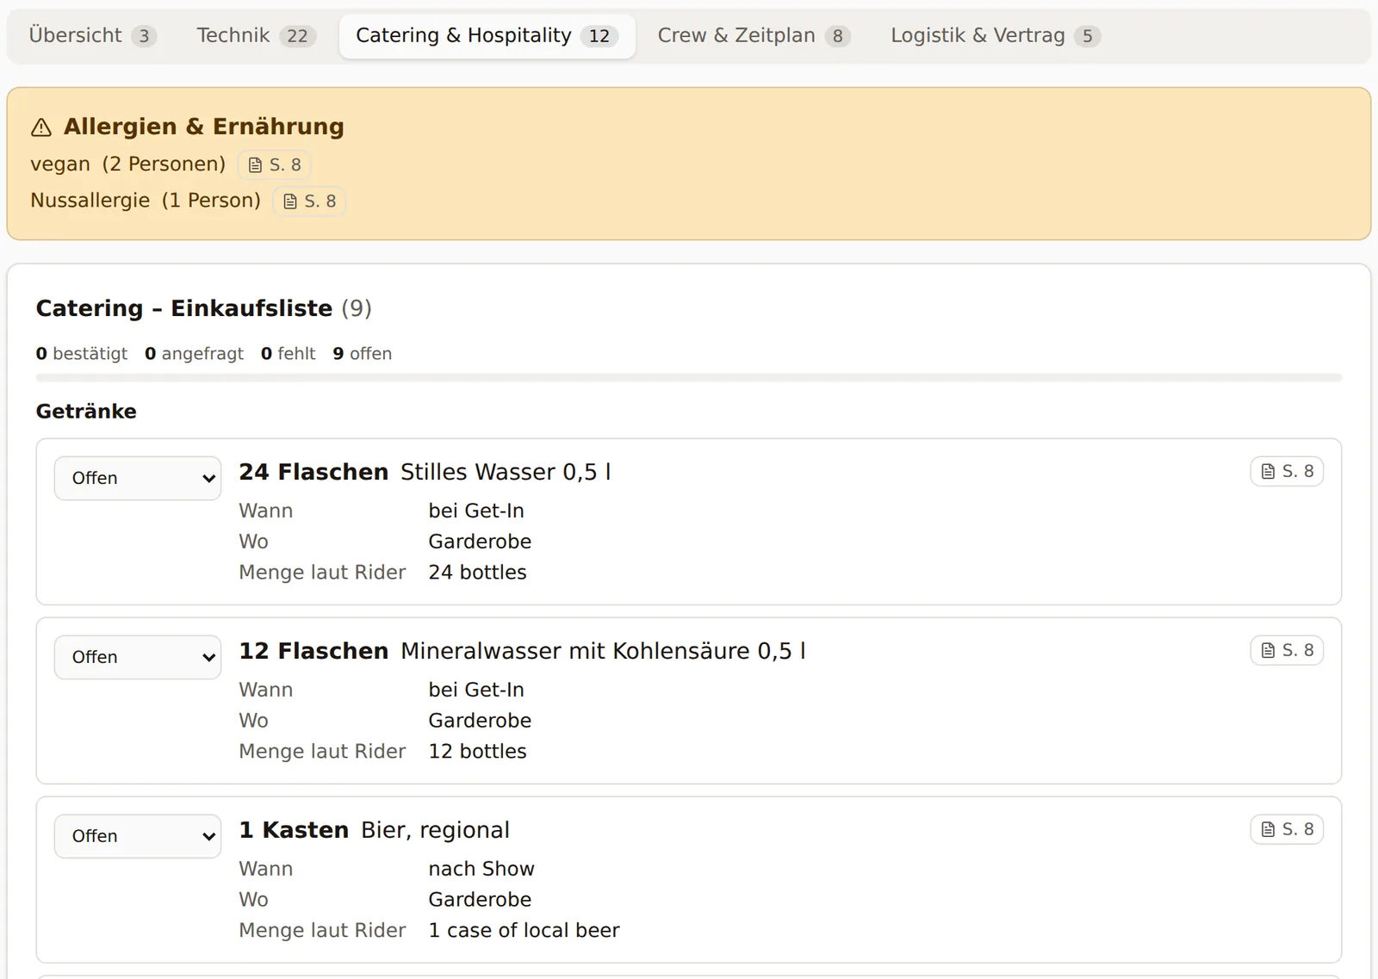Open S. 8 source for Stilles Wasser
The height and width of the screenshot is (979, 1378).
pyautogui.click(x=1287, y=471)
